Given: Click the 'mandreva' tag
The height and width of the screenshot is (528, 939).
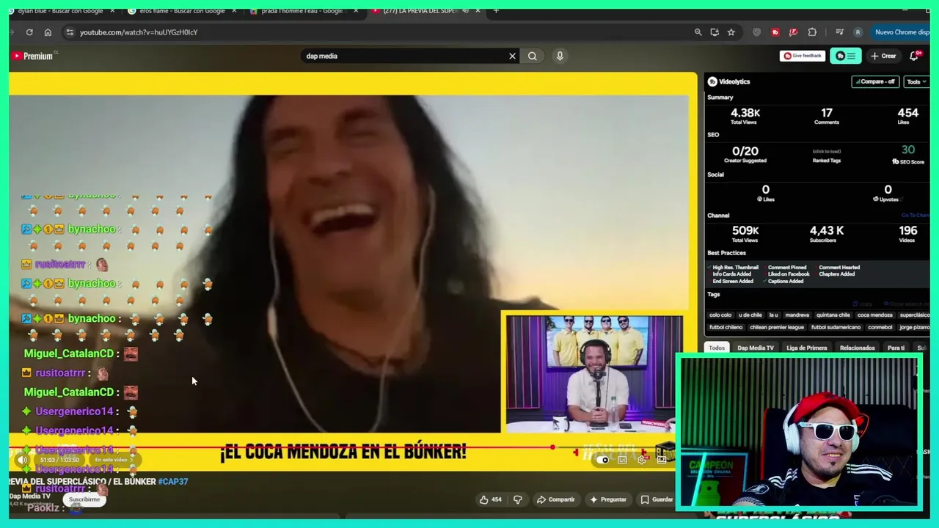Looking at the screenshot, I should pos(797,315).
